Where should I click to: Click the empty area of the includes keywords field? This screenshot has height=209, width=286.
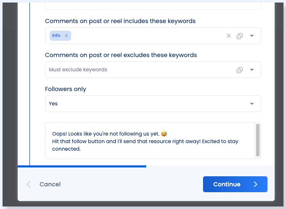pos(148,36)
